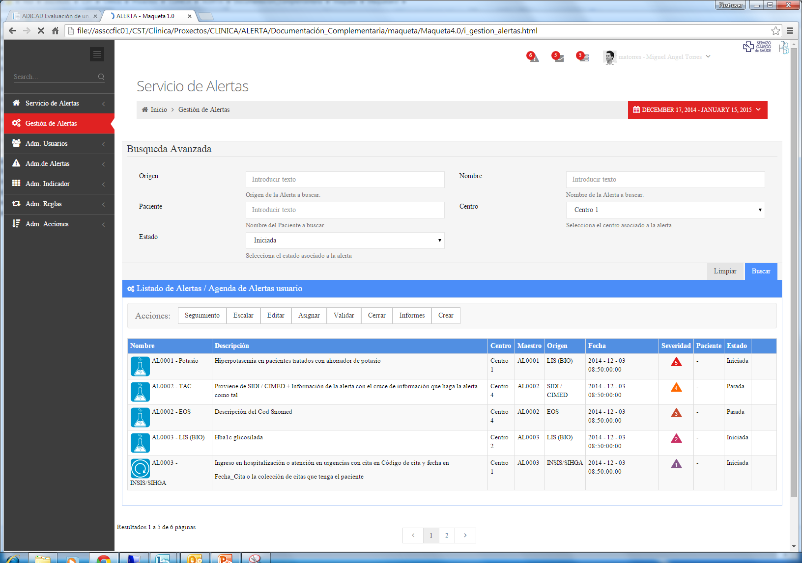Expand the December 17 - January 15 date range picker

[697, 110]
